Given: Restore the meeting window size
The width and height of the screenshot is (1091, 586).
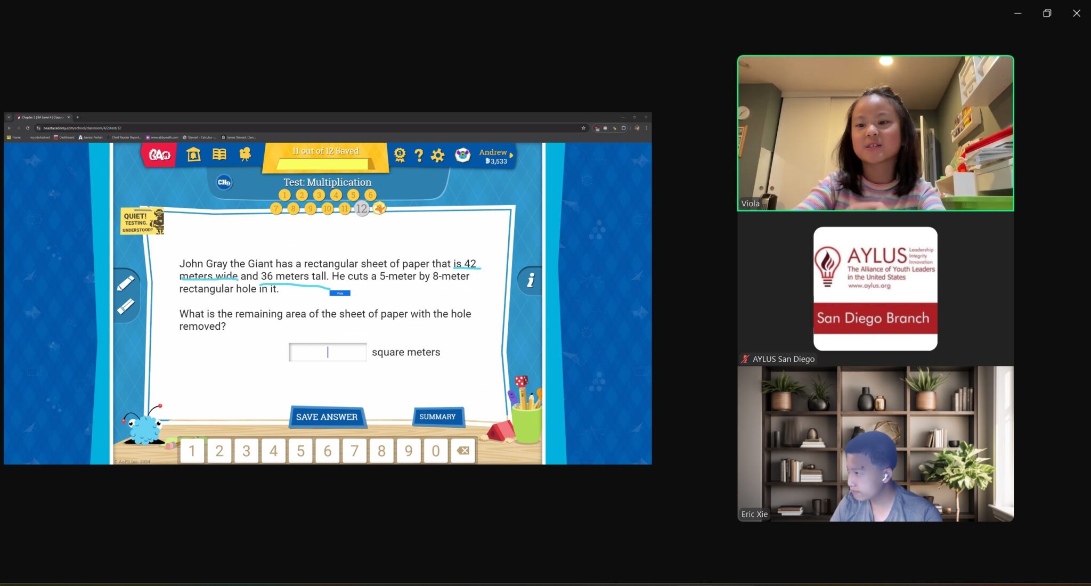Looking at the screenshot, I should [1047, 13].
